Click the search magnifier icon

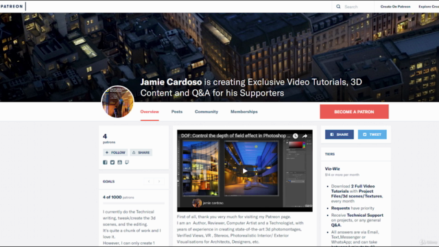(338, 6)
